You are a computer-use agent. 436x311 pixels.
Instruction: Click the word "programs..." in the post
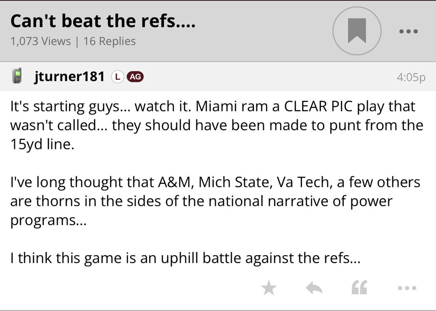click(x=48, y=220)
